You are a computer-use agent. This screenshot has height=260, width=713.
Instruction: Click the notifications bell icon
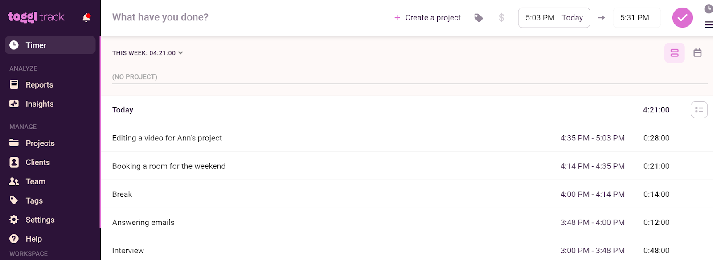coord(86,18)
